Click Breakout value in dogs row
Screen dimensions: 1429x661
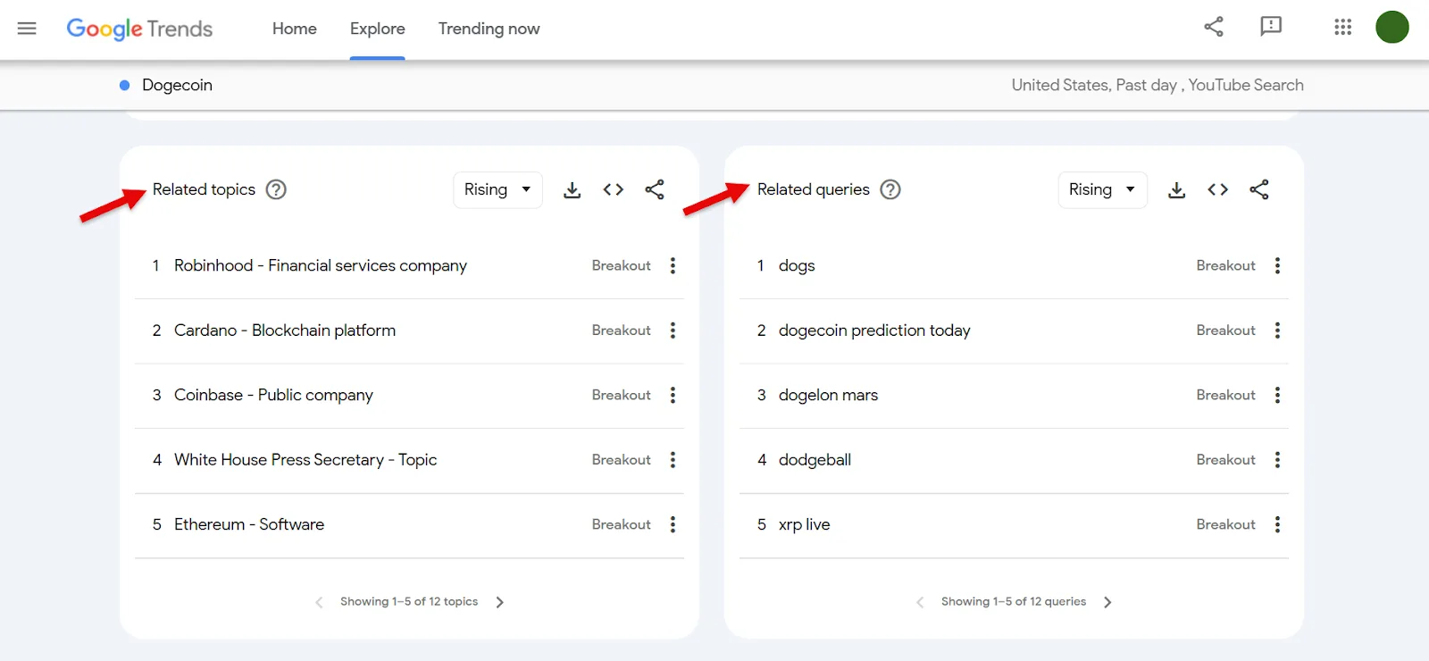[1226, 265]
